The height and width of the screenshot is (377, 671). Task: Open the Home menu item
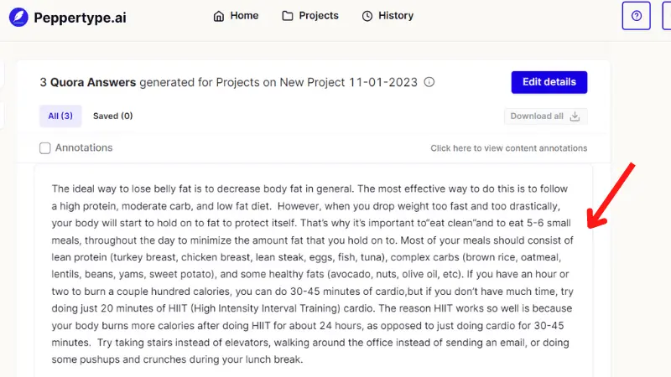click(236, 16)
